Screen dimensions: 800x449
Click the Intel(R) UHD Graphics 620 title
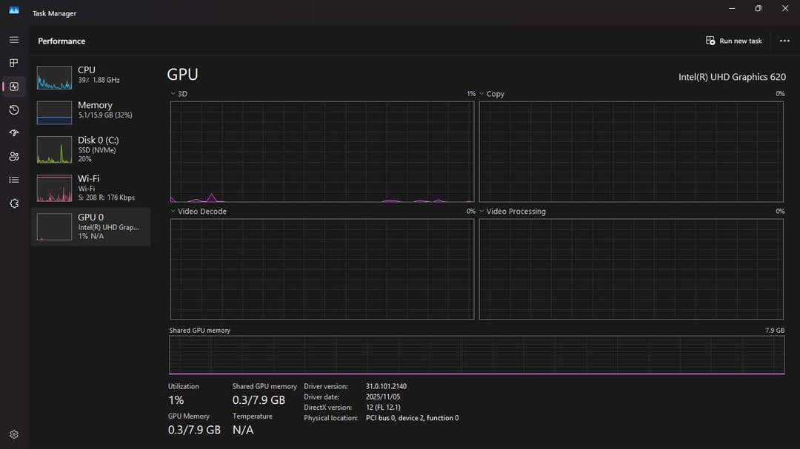[x=732, y=77]
